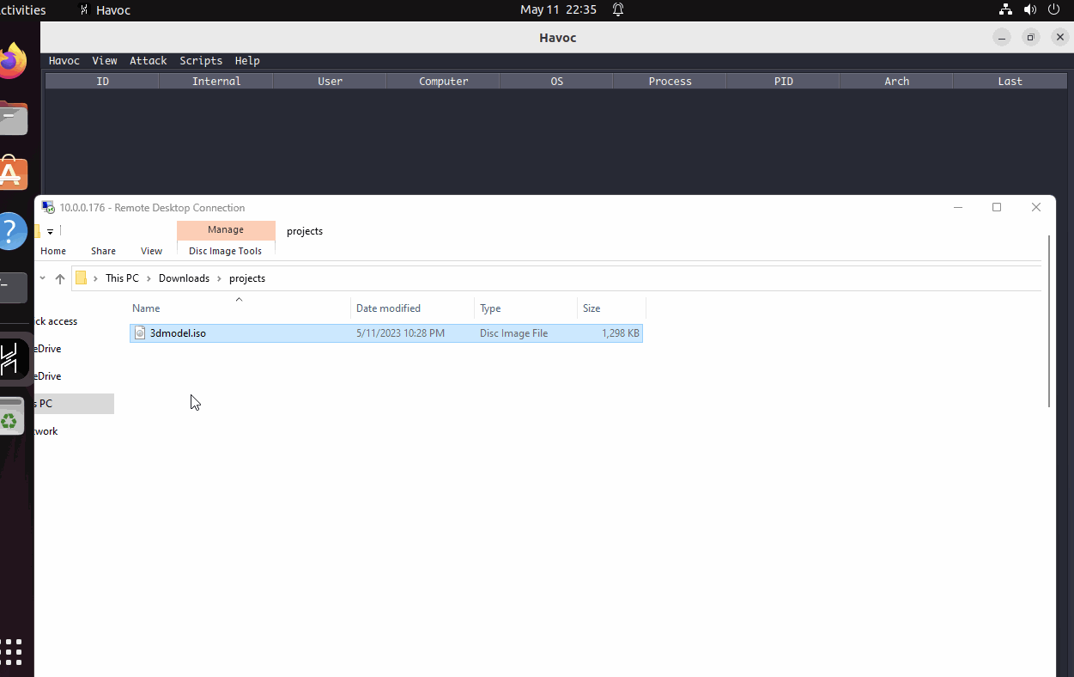
Task: Select the 3dmodel.iso file name
Action: point(178,332)
